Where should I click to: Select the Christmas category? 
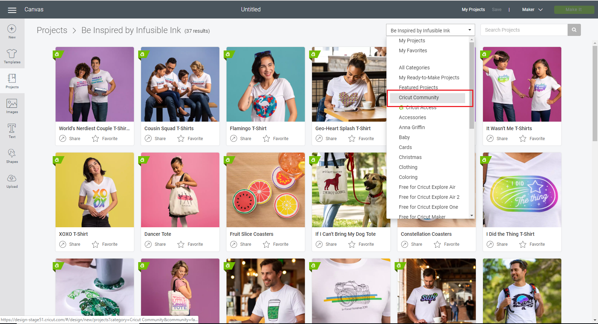pos(410,157)
